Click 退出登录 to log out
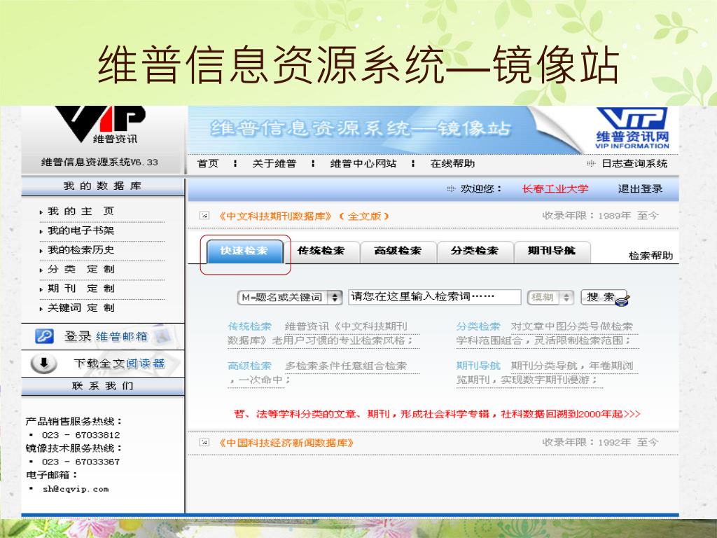The height and width of the screenshot is (538, 717). 640,189
